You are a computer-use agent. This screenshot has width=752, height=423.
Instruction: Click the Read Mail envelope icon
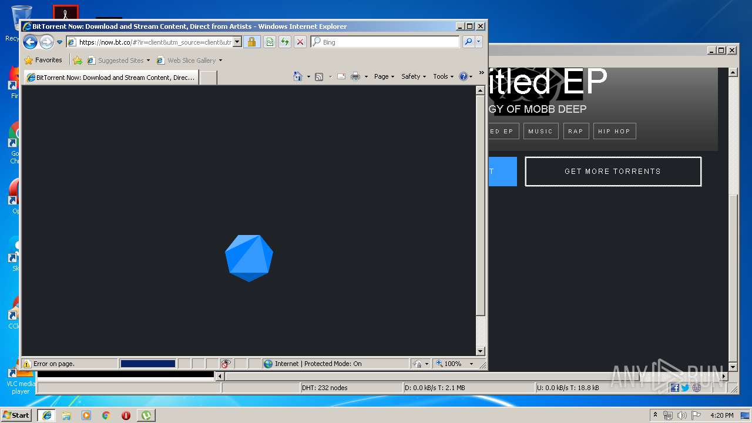[x=341, y=76]
